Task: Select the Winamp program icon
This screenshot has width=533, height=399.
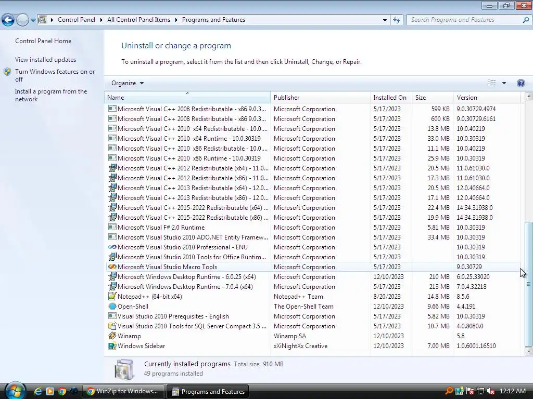Action: (112, 336)
